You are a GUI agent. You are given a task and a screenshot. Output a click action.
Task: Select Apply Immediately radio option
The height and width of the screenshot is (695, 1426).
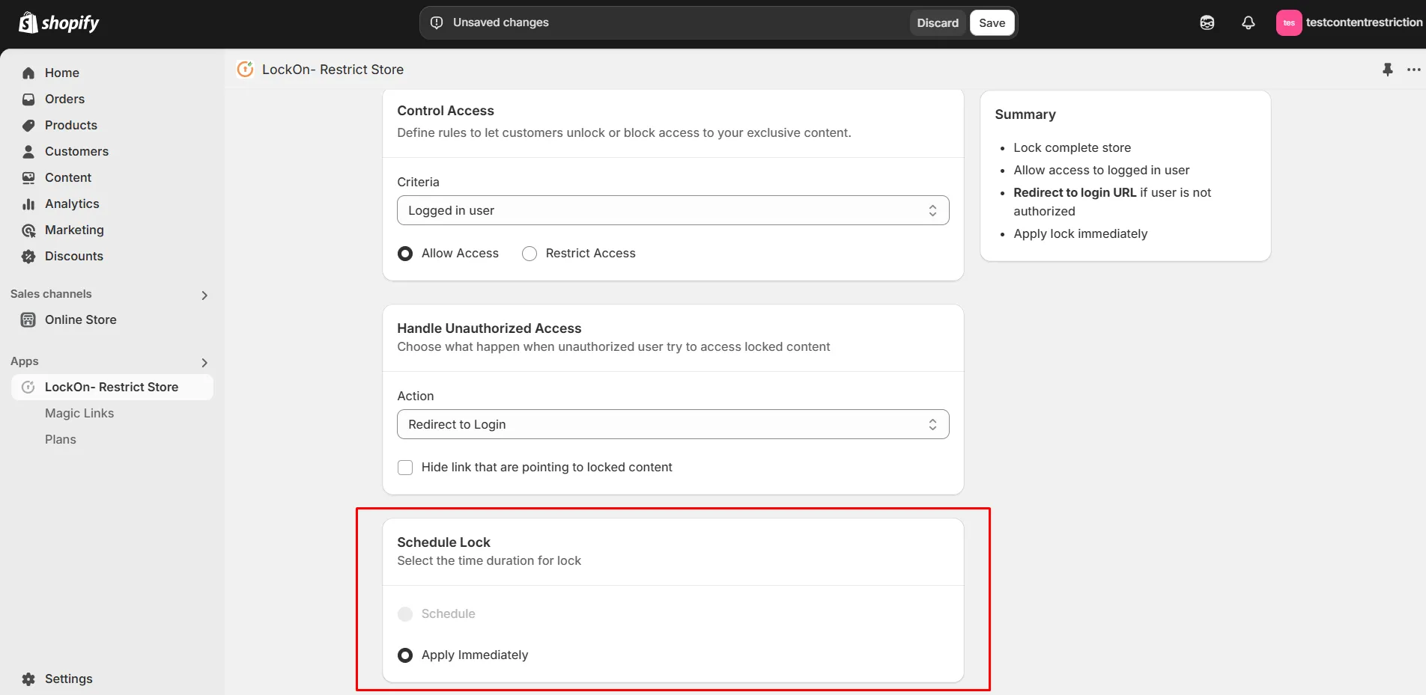click(x=405, y=655)
